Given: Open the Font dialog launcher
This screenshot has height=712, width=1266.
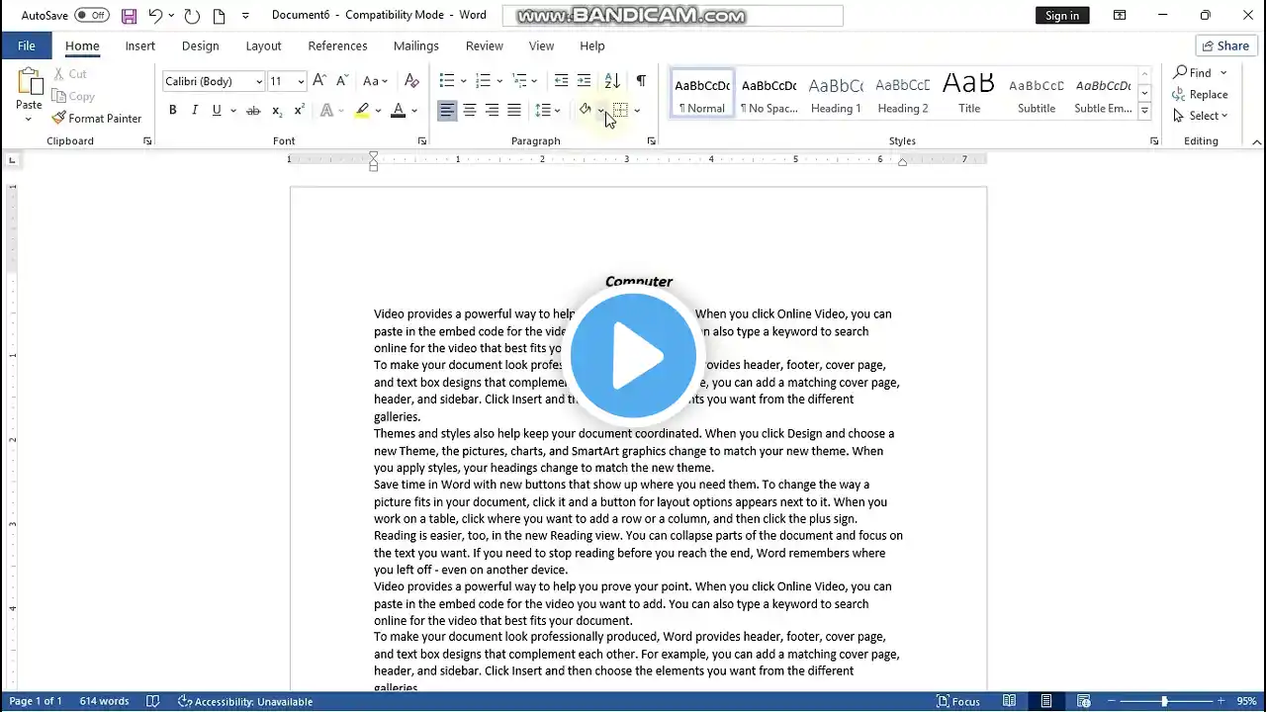Looking at the screenshot, I should click(422, 141).
